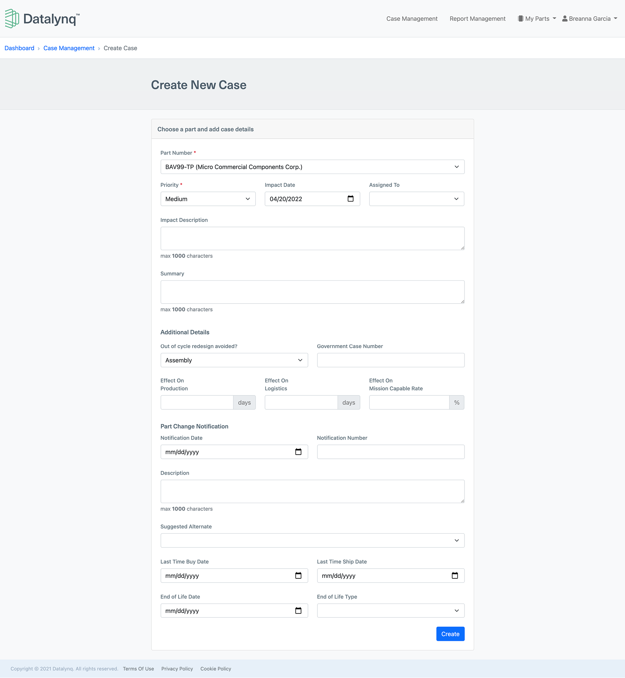This screenshot has height=678, width=625.
Task: Open Report Management in top navigation
Action: pos(478,19)
